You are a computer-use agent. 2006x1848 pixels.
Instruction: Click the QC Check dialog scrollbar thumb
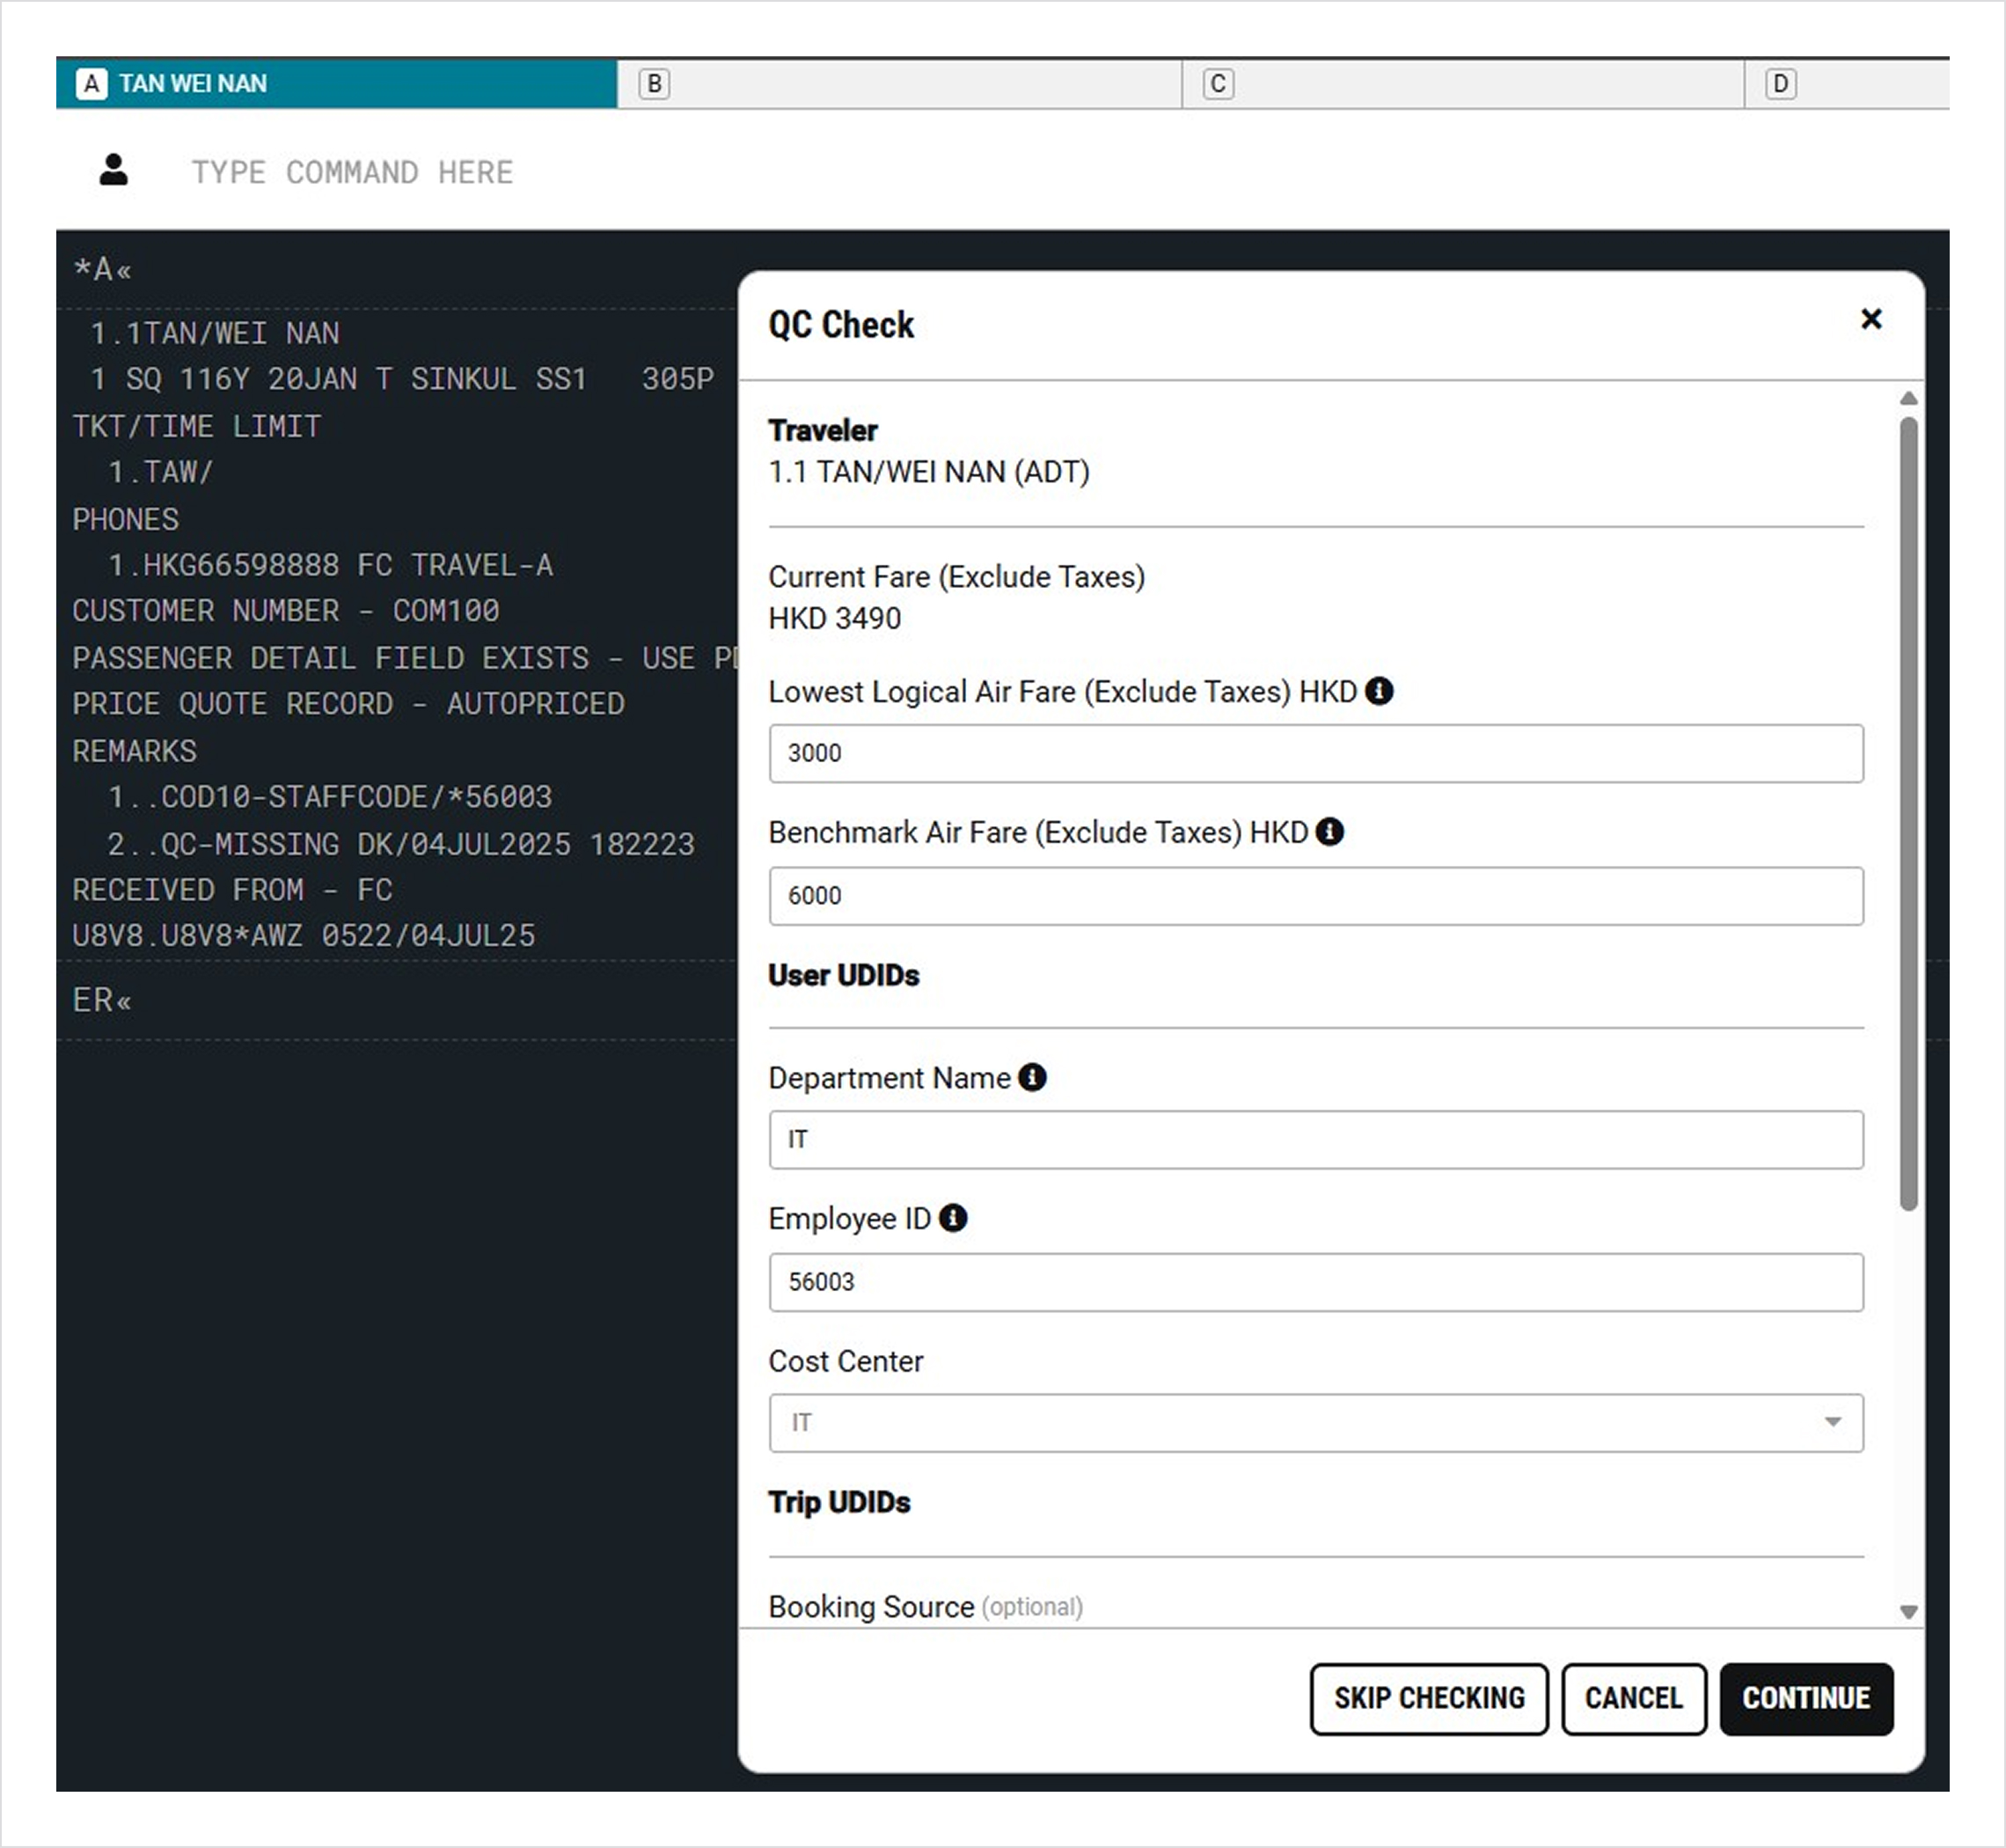[x=1909, y=814]
